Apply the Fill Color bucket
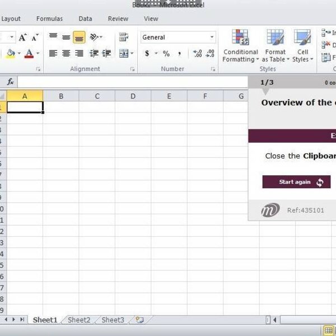Viewport: 336px width, 336px height. [11, 53]
